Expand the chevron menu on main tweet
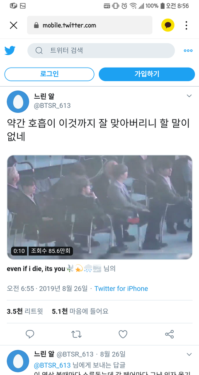199x375 pixels. point(189,96)
